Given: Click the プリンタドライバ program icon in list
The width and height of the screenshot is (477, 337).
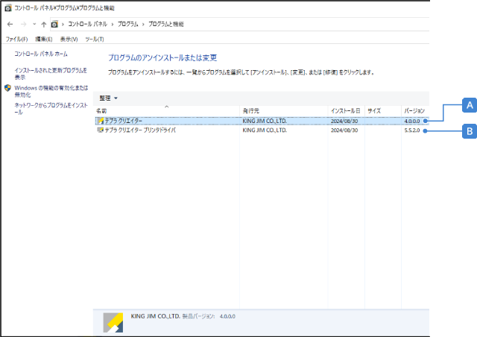Looking at the screenshot, I should click(101, 130).
